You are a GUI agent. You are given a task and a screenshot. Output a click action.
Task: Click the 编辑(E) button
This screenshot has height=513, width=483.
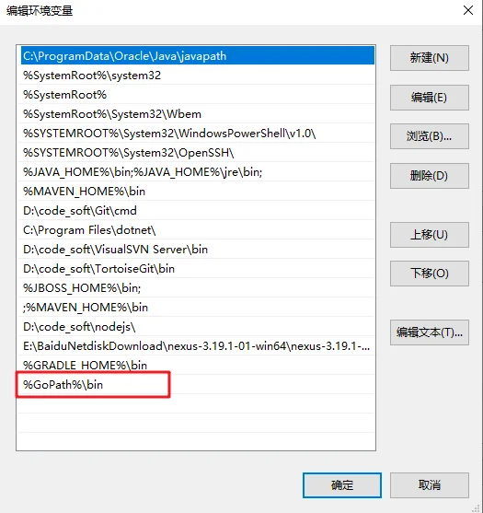click(430, 98)
